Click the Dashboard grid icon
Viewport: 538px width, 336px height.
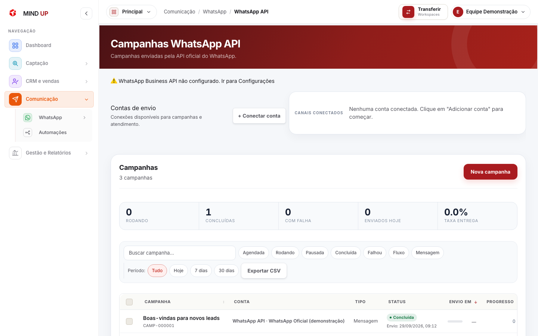(15, 46)
